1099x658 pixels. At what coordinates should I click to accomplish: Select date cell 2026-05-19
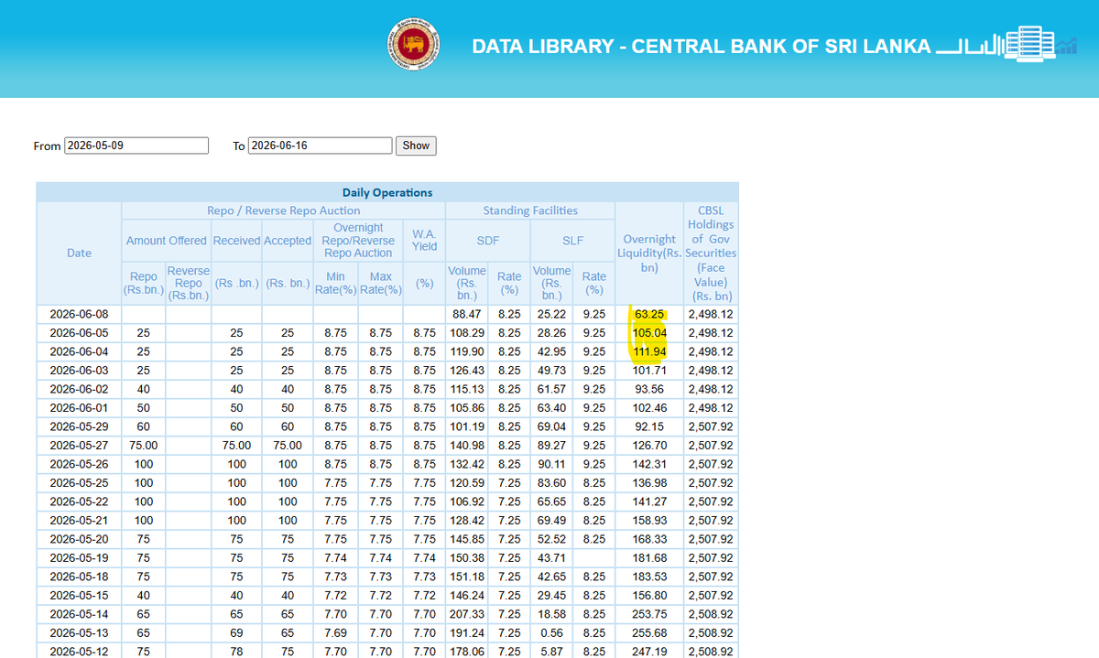(x=79, y=558)
